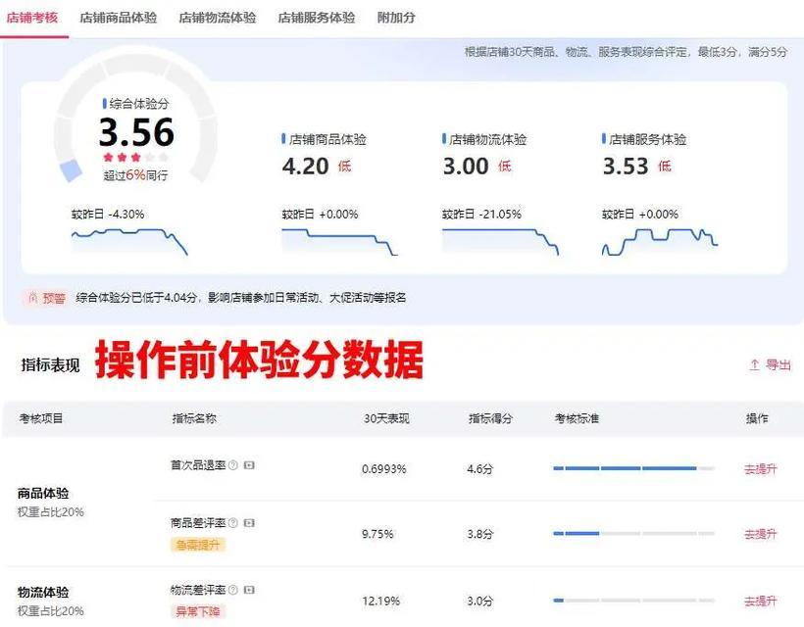This screenshot has width=804, height=627.
Task: Click the 4.6分 score cell
Action: click(x=479, y=468)
